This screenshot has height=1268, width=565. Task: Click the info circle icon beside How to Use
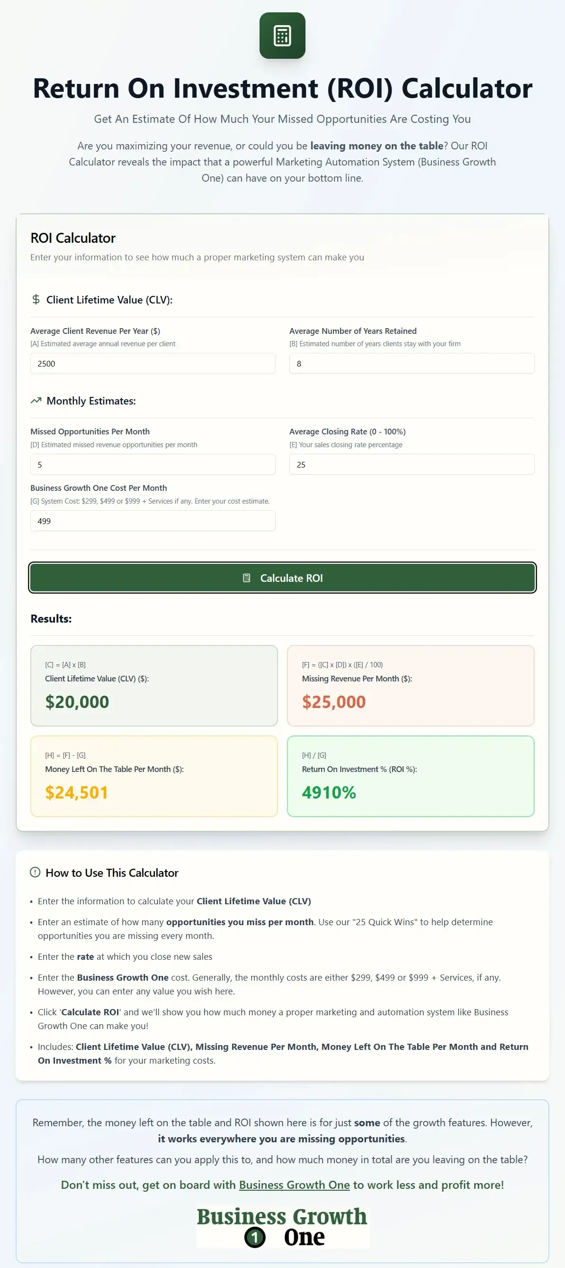(35, 872)
